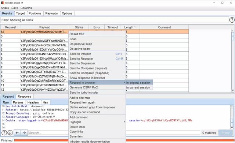Choose In current session
Image resolution: width=235 pixels, height=143 pixels.
(x=139, y=87)
